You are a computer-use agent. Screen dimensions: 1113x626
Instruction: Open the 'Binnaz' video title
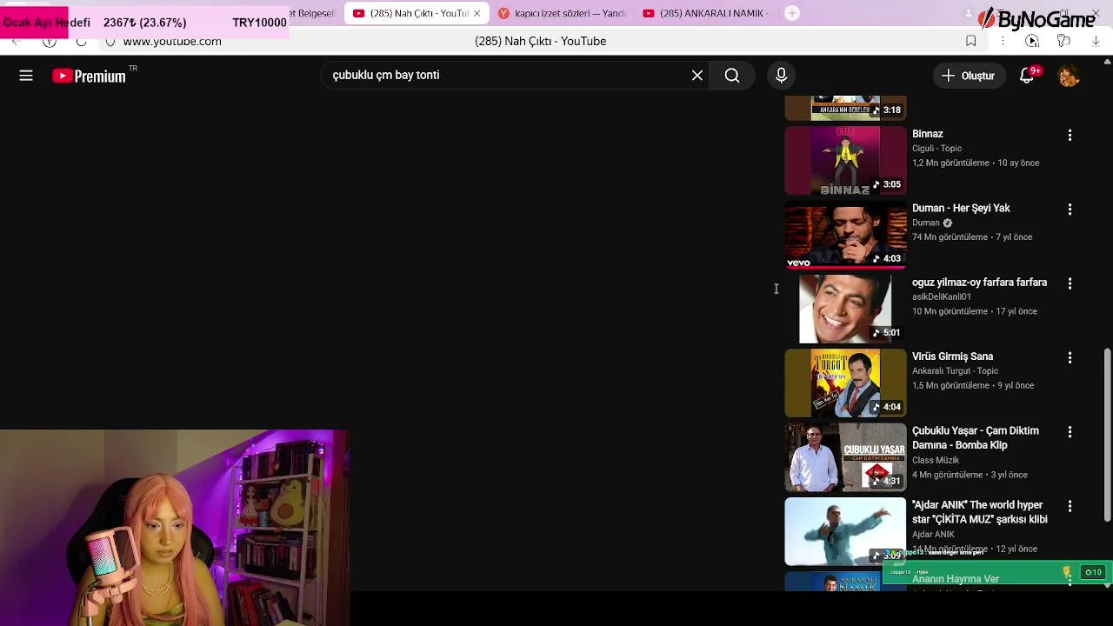coord(927,134)
